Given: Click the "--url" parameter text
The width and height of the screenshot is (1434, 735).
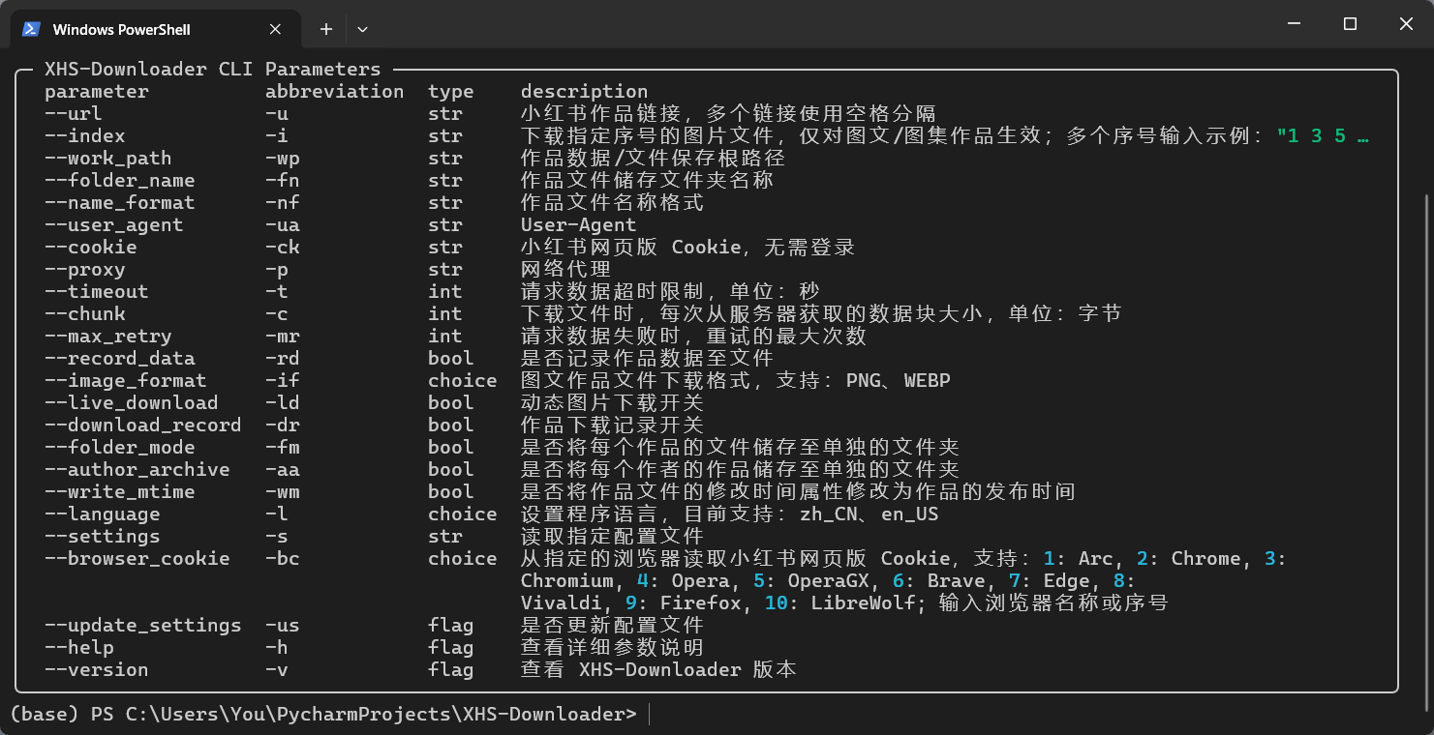Looking at the screenshot, I should click(x=74, y=114).
